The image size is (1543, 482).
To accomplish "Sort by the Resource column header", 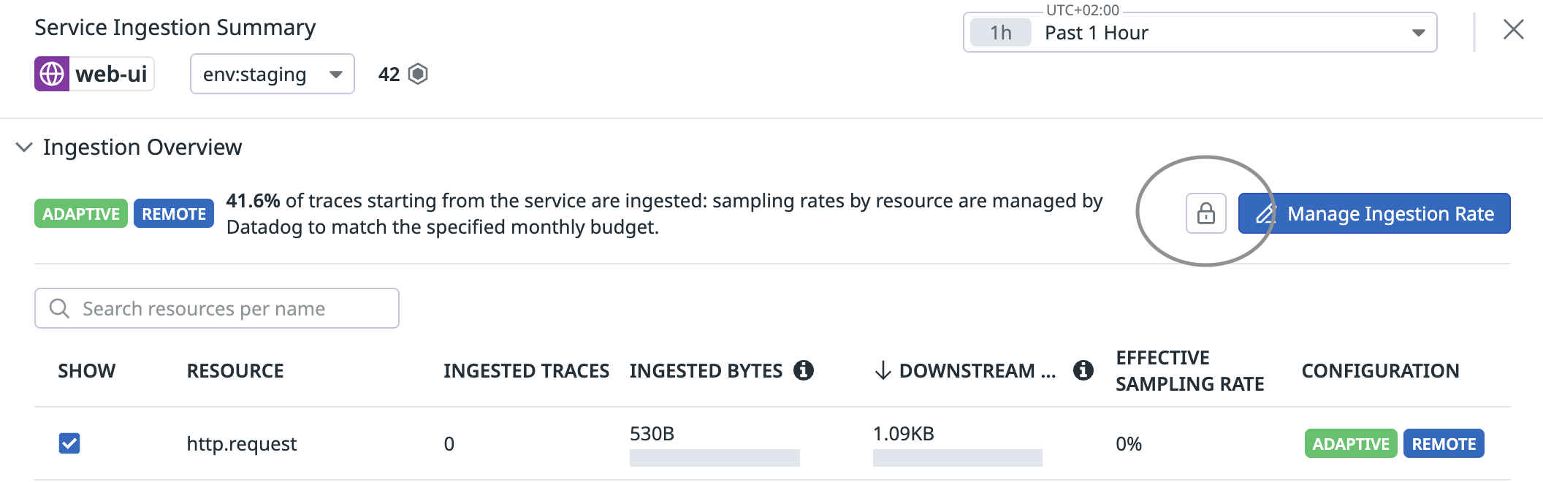I will [235, 371].
